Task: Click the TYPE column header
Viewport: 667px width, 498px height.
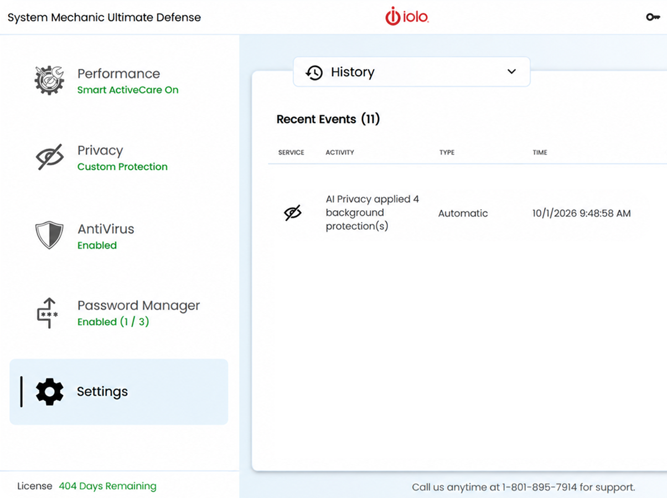Action: pyautogui.click(x=447, y=152)
